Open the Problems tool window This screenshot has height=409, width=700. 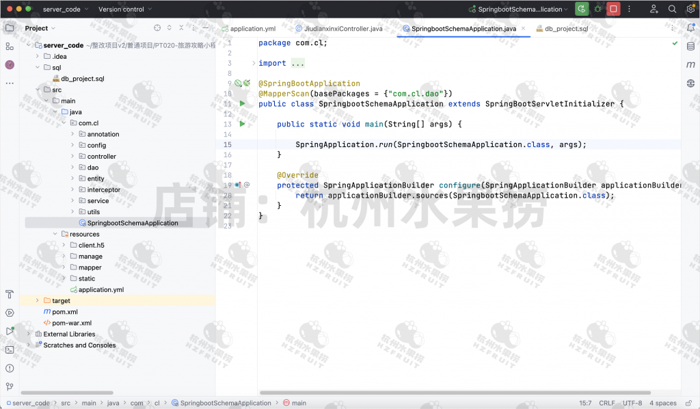pos(10,368)
